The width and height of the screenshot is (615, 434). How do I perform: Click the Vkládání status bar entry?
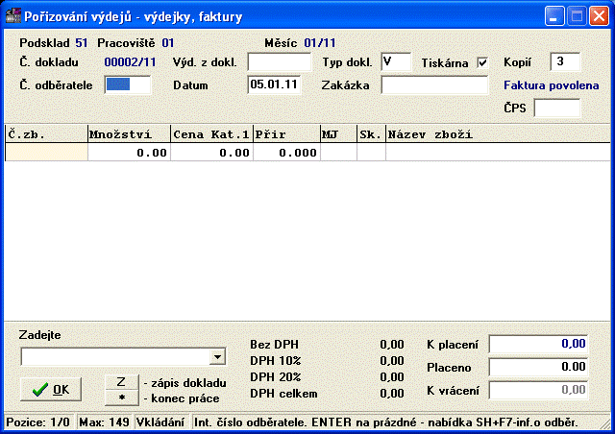point(160,422)
